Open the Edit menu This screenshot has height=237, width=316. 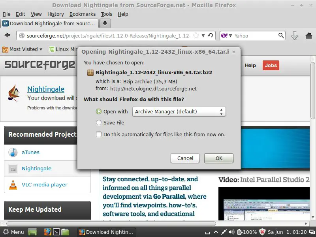coord(21,14)
